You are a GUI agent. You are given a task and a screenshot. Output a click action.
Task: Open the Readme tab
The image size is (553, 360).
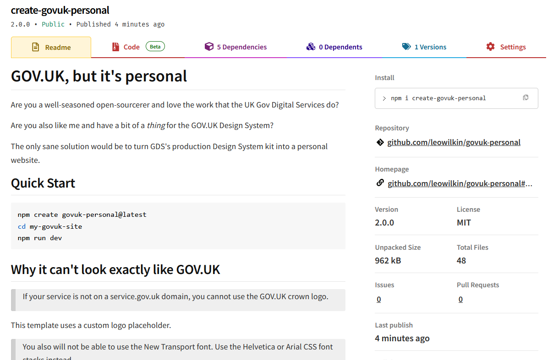click(x=51, y=47)
